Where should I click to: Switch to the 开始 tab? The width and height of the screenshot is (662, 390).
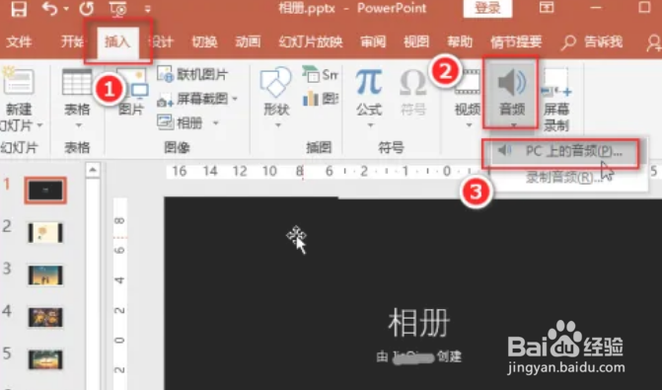tap(72, 41)
